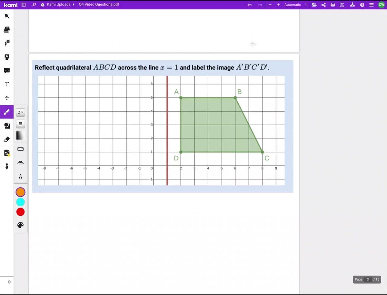Select the Drawing brush tool
Screen dimensions: 387x295
click(7, 112)
